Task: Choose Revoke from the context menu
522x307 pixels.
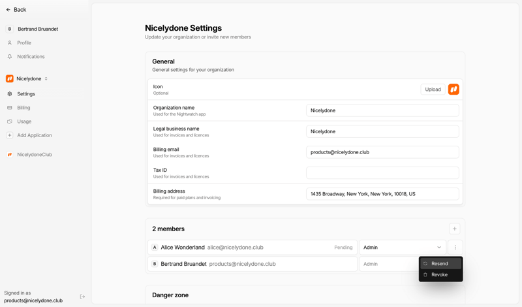Action: (440, 274)
